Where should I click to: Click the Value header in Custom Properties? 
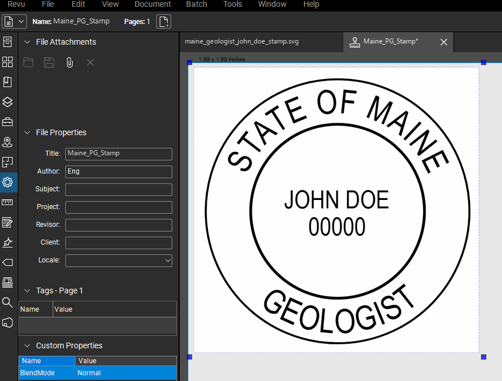point(126,361)
